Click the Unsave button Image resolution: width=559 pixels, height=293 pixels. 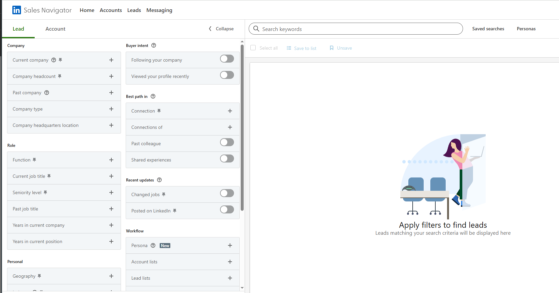341,48
